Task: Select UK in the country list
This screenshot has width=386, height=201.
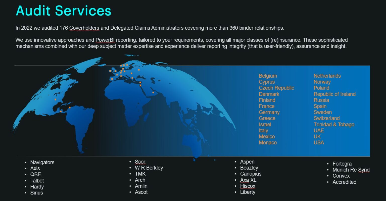Action: tap(317, 137)
